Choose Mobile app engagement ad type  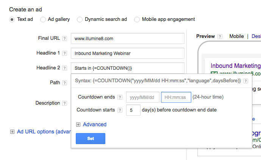[x=137, y=19]
